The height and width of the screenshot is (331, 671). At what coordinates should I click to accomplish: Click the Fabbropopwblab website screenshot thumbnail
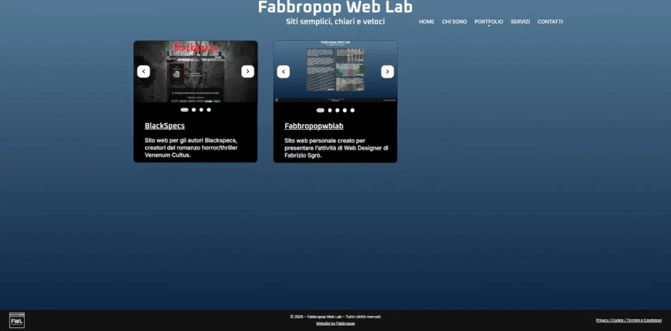(x=335, y=71)
